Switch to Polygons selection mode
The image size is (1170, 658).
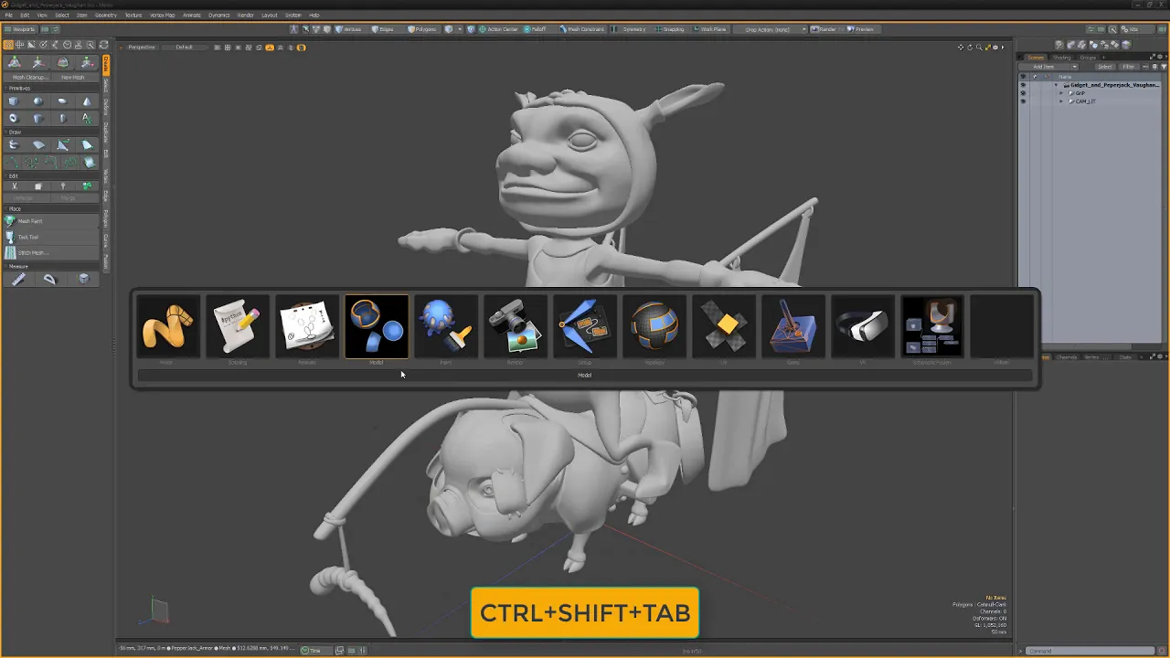click(421, 29)
